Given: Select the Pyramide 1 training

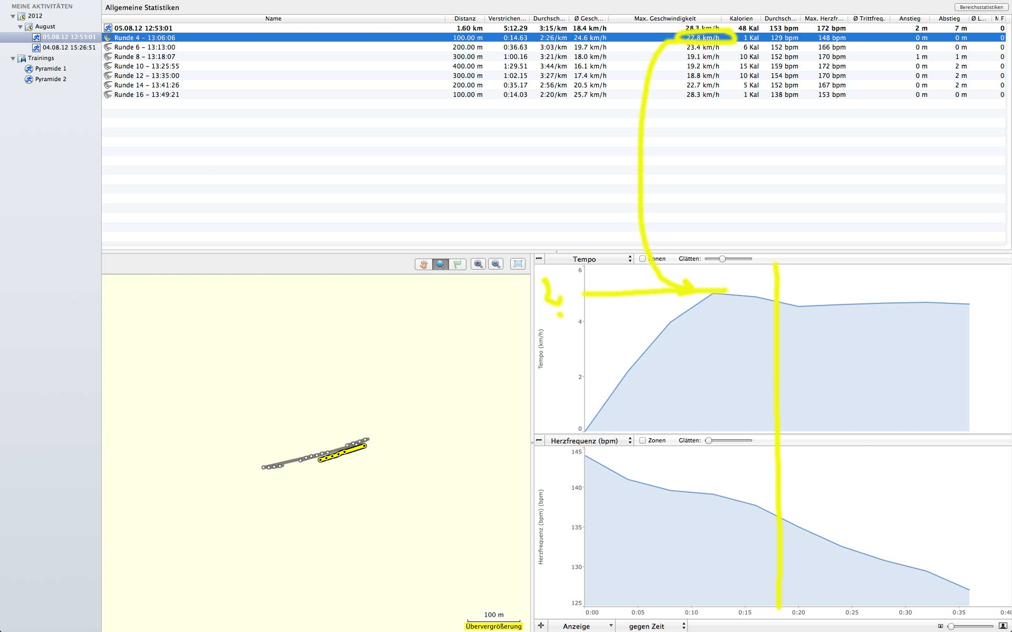Looking at the screenshot, I should tap(51, 68).
